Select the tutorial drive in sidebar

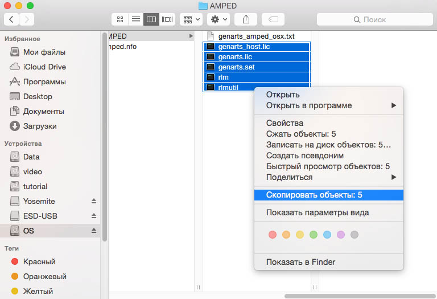(x=50, y=186)
